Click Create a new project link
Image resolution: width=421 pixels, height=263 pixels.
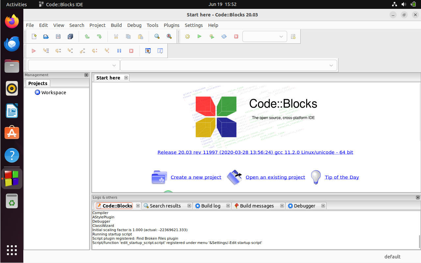(196, 177)
